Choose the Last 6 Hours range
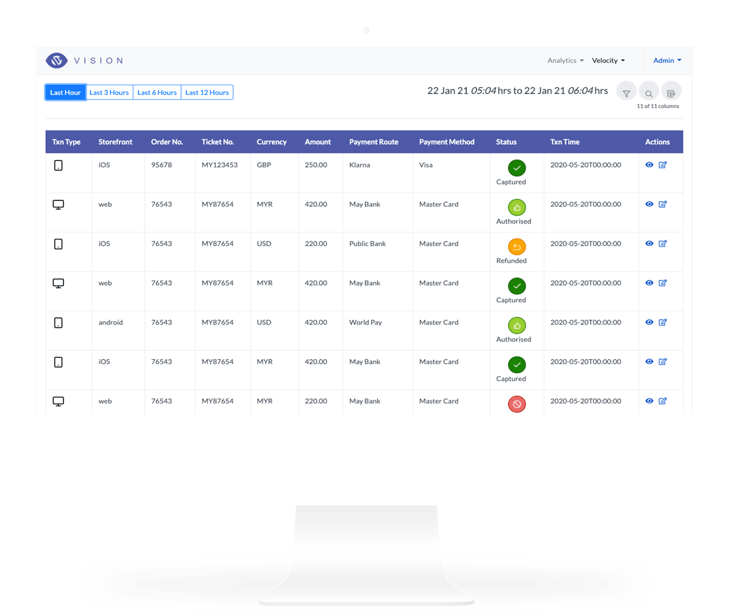 (x=157, y=93)
